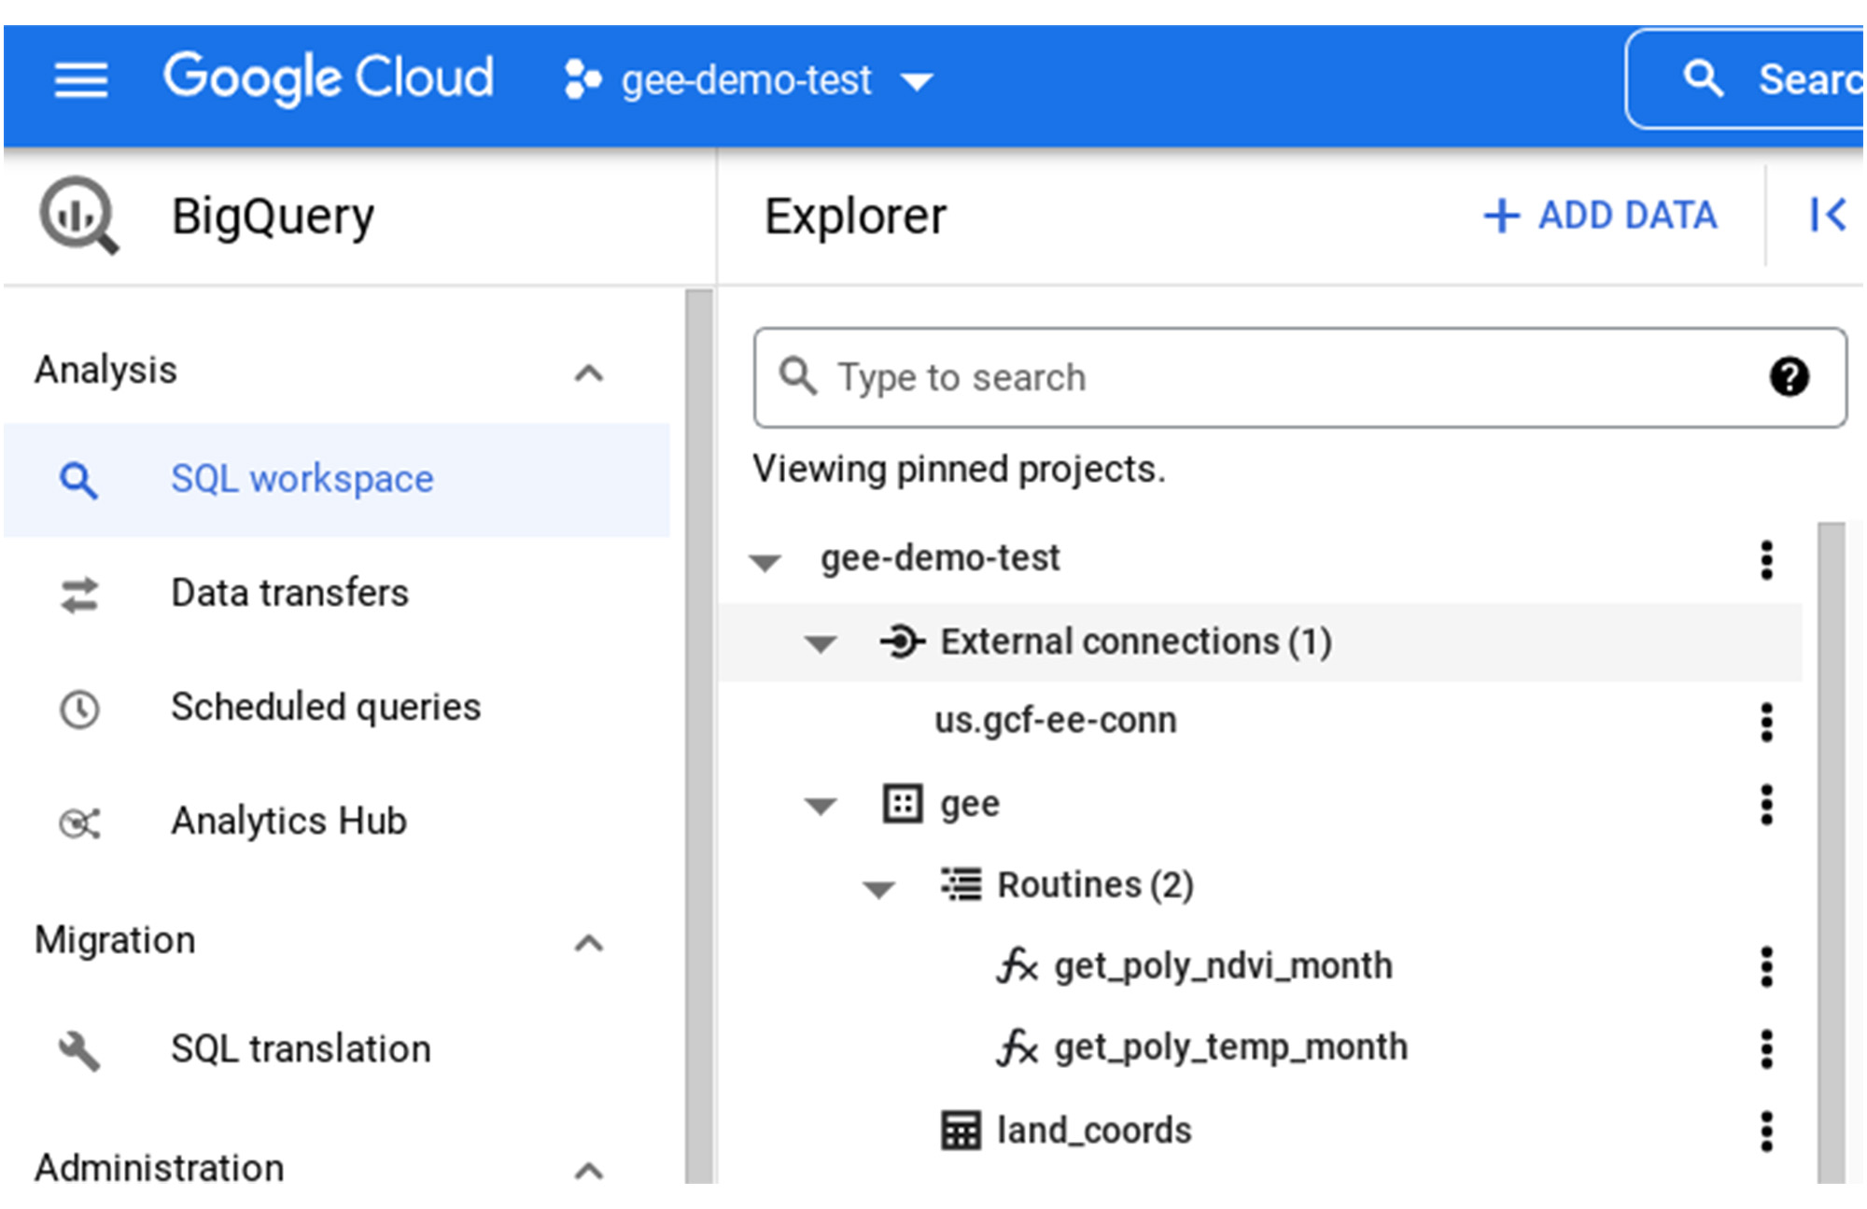Click fx icon of get_poly_ndvi_month
This screenshot has width=1867, height=1209.
coord(1017,966)
